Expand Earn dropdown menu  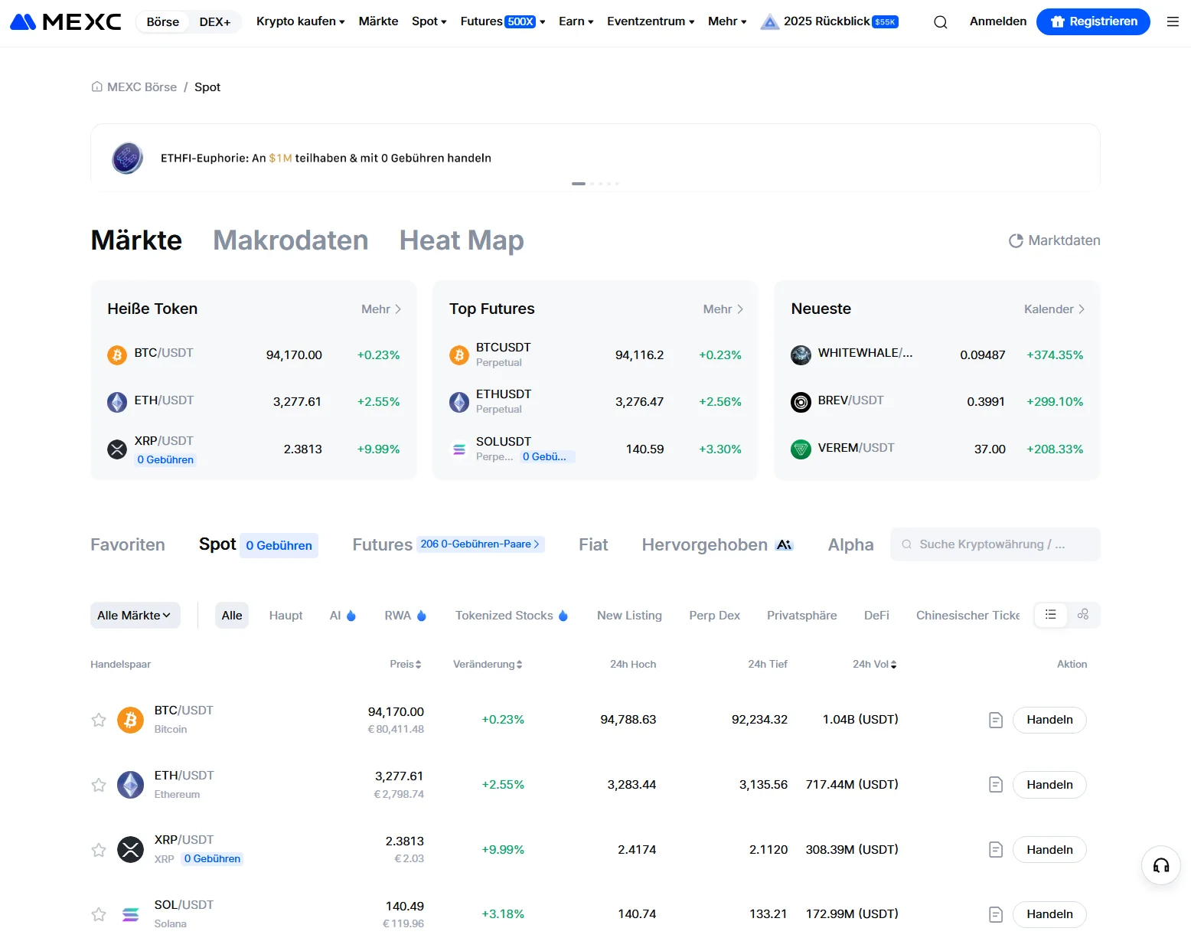tap(576, 21)
